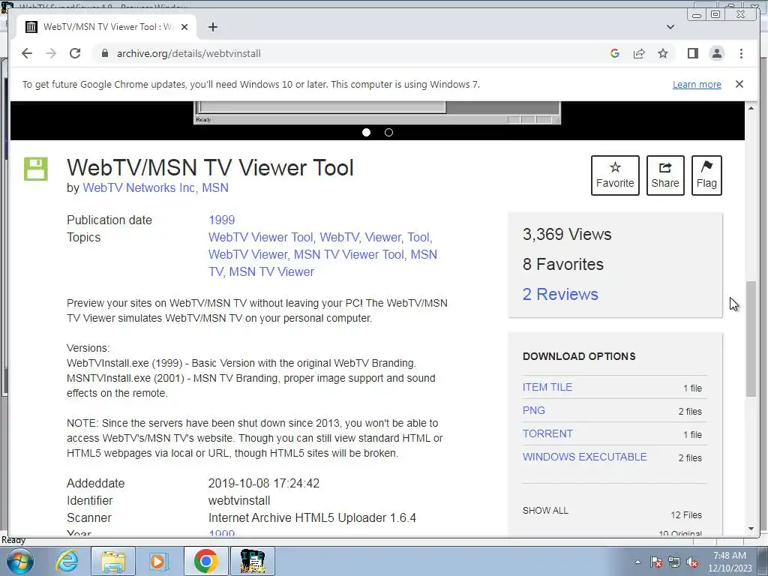
Task: Click the address bar URL
Action: (188, 53)
